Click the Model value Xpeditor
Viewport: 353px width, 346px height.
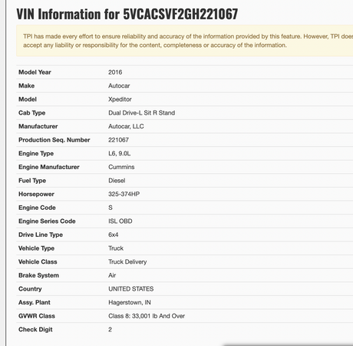pos(120,99)
